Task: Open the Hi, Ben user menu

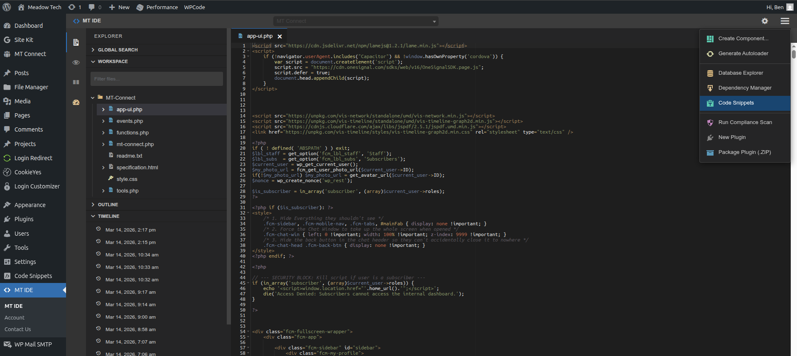Action: 780,7
